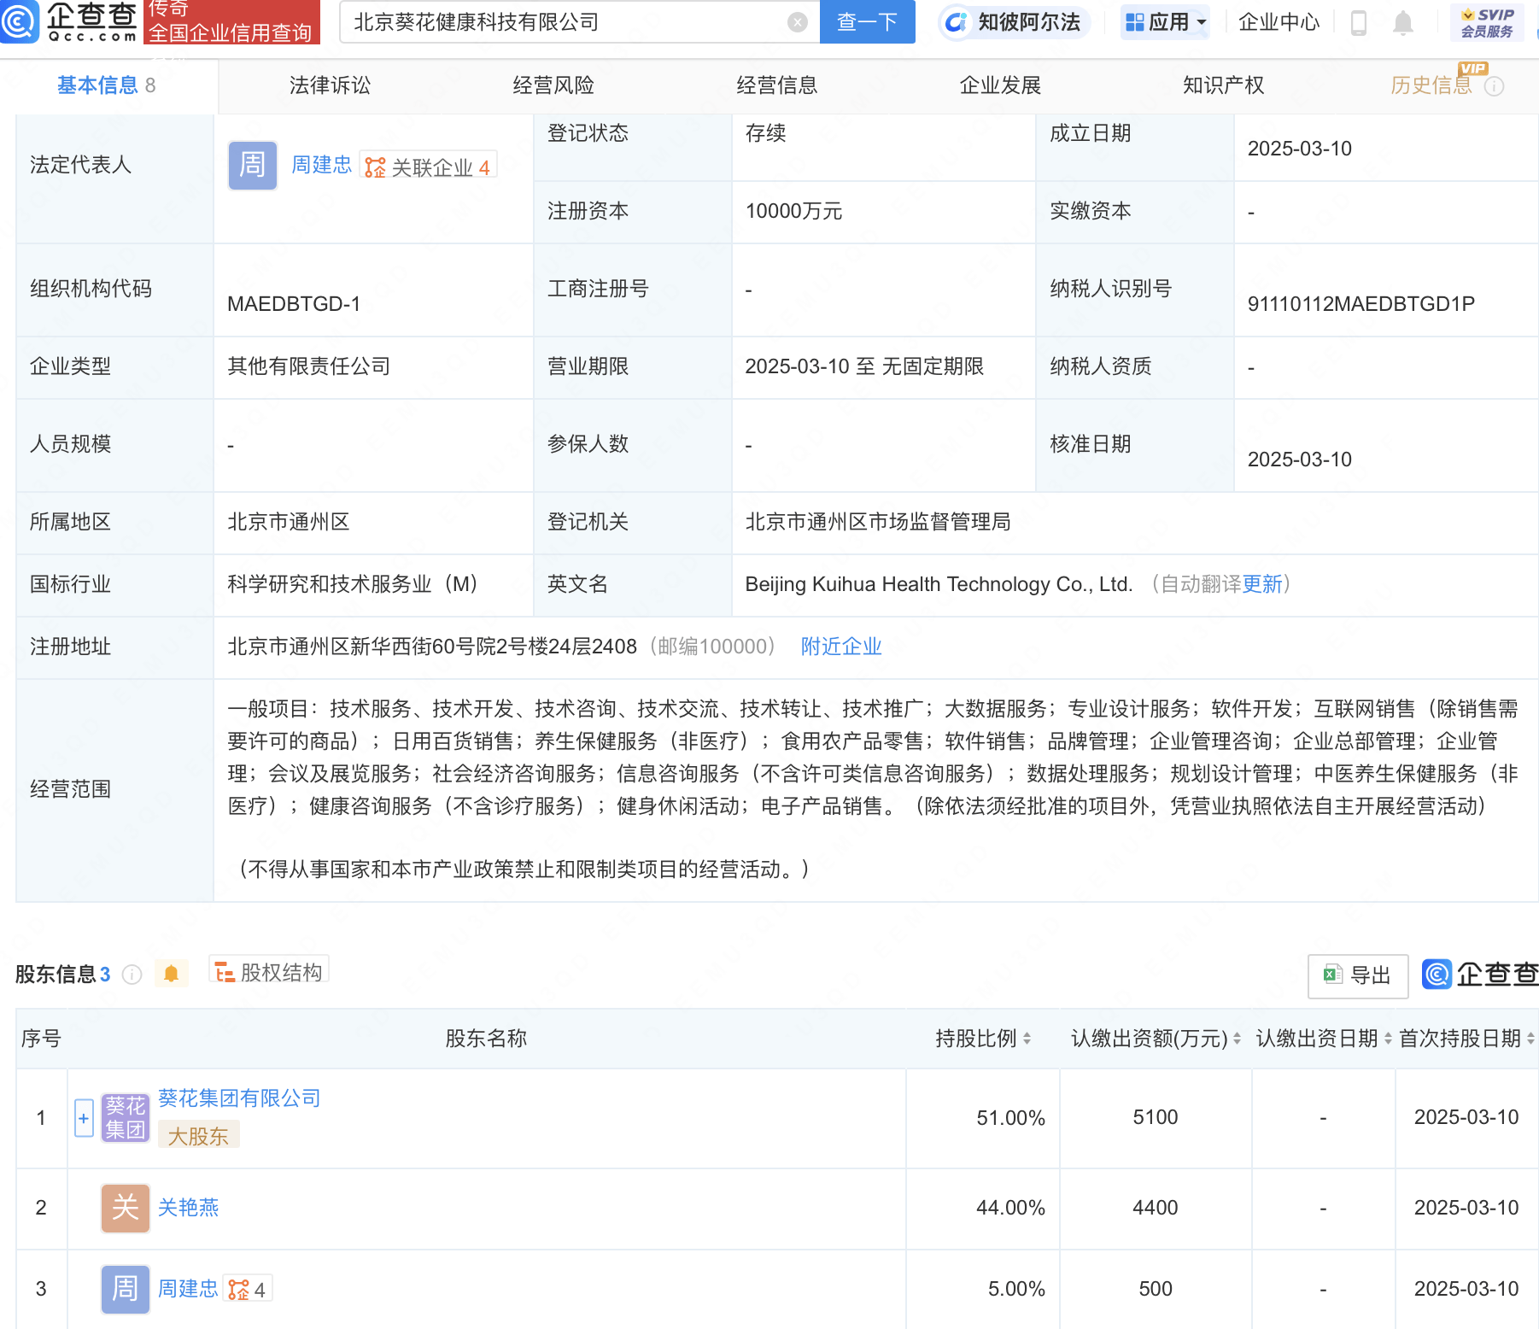Click 北京市通州区市场监督管理局 value
Screen dimensions: 1539x1329
[878, 522]
